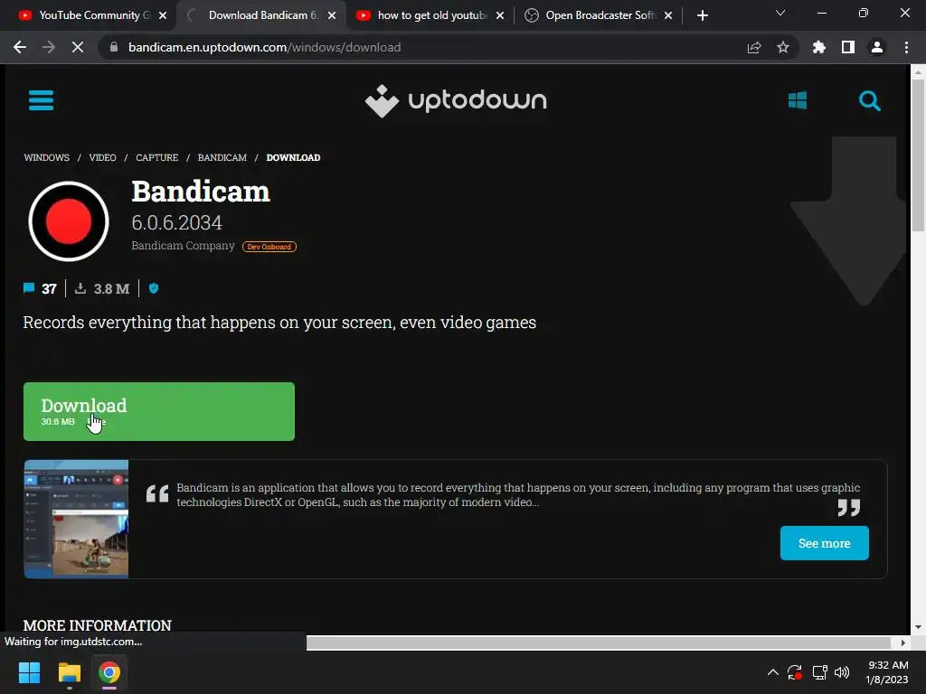
Task: Open the Windows Start menu
Action: (x=29, y=672)
